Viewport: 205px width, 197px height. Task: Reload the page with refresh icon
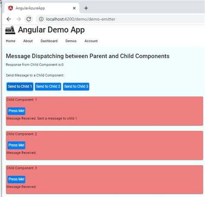click(x=29, y=19)
